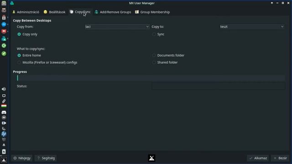Open the Discord tray icon

(4, 113)
